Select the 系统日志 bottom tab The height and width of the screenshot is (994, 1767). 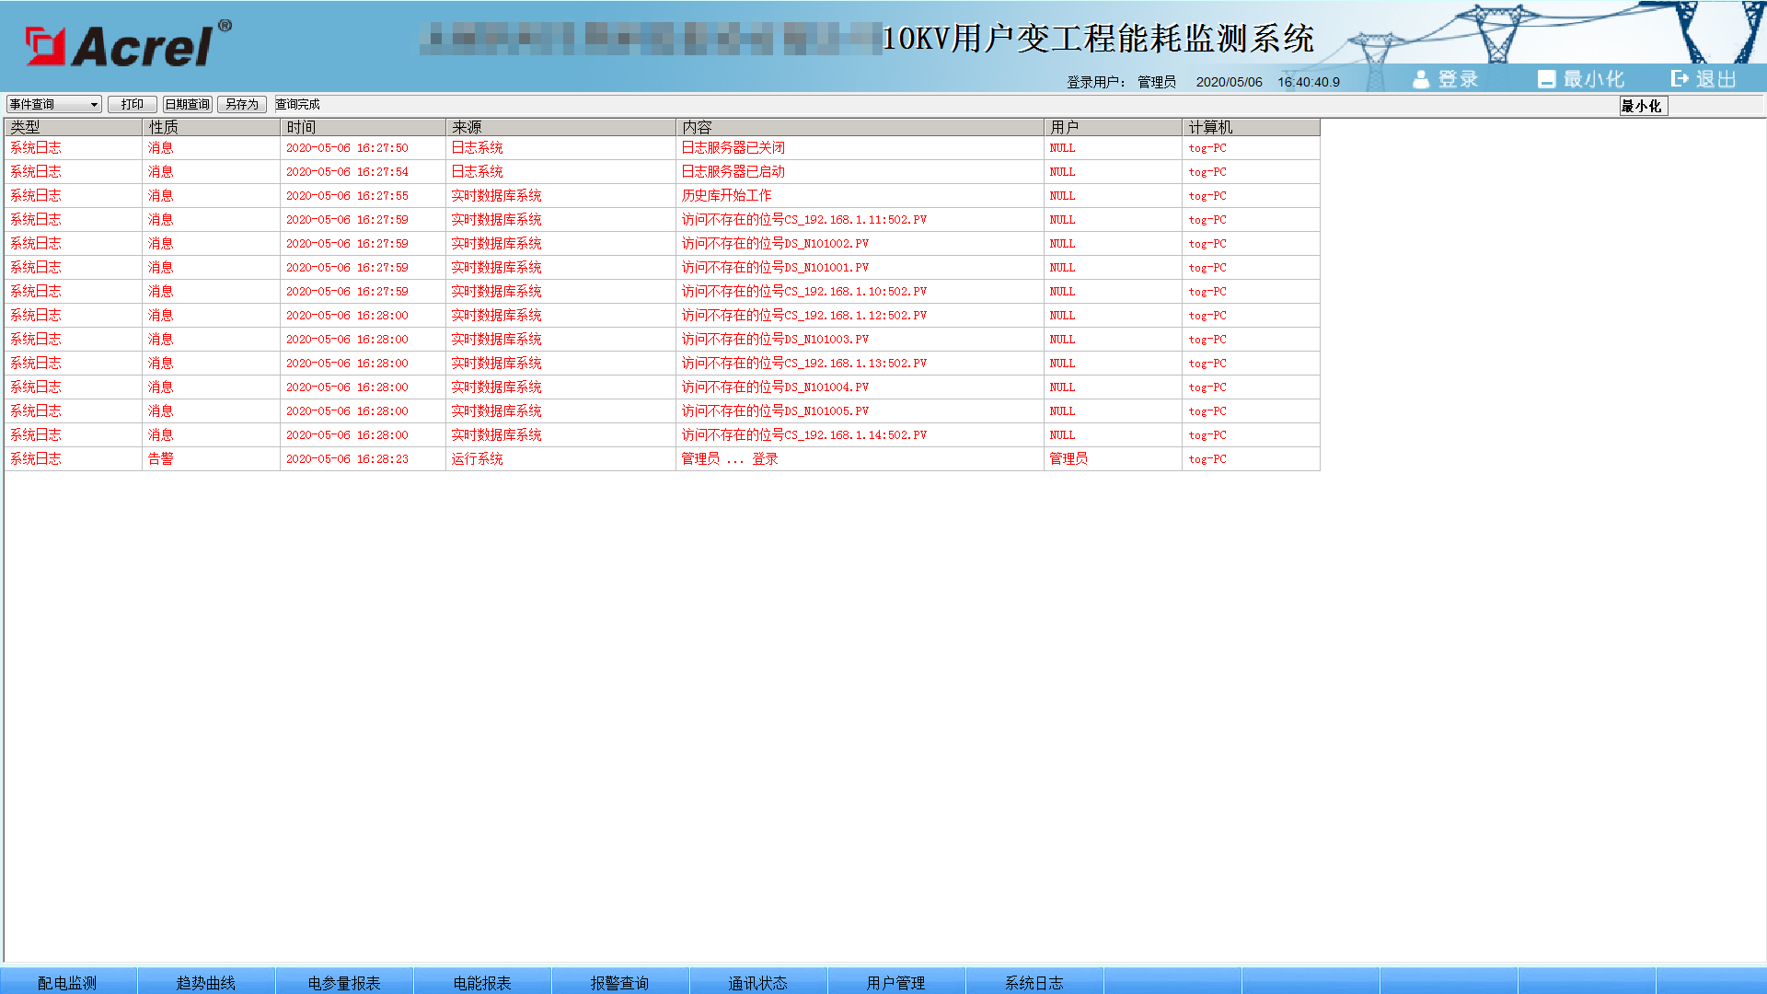[1034, 982]
